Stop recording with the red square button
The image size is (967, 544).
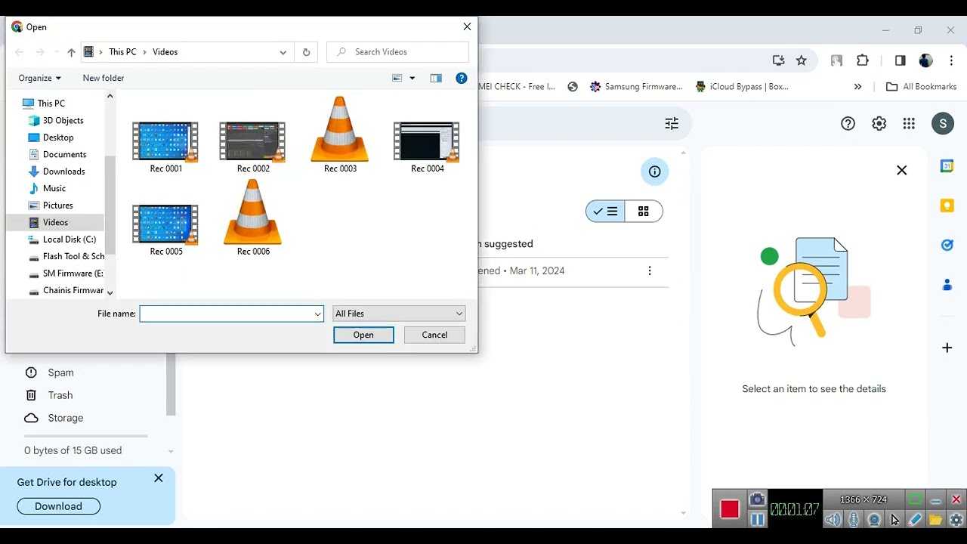tap(729, 509)
